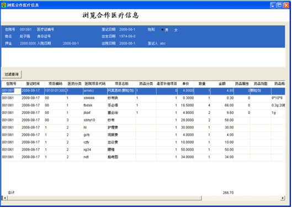The image size is (292, 208).
Task: Click the 登记人 value abc
Action: (163, 43)
